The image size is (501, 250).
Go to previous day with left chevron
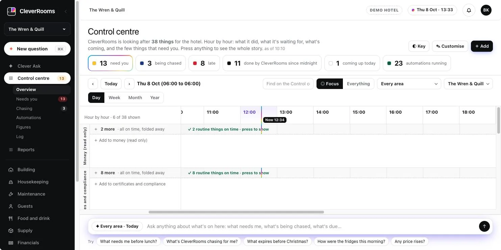93,84
